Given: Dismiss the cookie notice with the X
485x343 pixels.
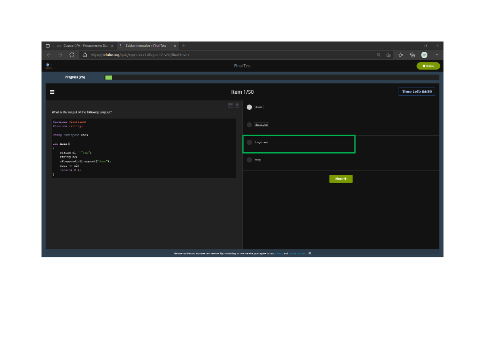Looking at the screenshot, I should (x=310, y=253).
